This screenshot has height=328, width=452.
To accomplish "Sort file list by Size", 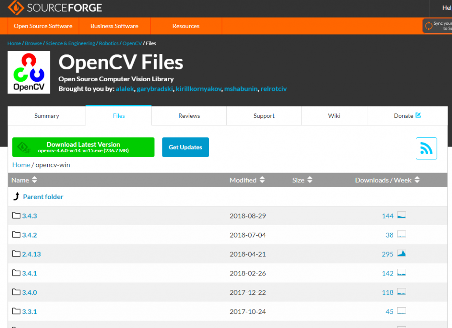I will pos(302,180).
